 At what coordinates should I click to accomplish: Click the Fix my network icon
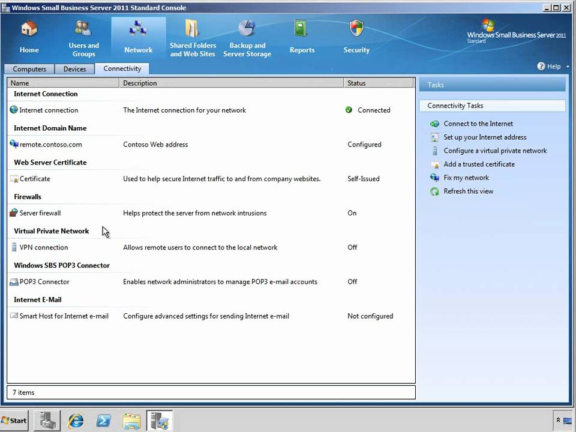(x=434, y=178)
